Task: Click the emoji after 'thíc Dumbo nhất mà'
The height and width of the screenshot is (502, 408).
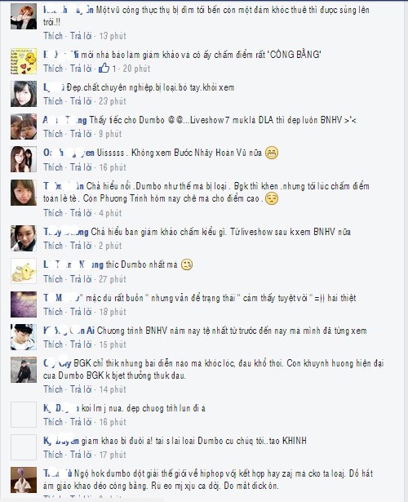Action: coord(187,264)
